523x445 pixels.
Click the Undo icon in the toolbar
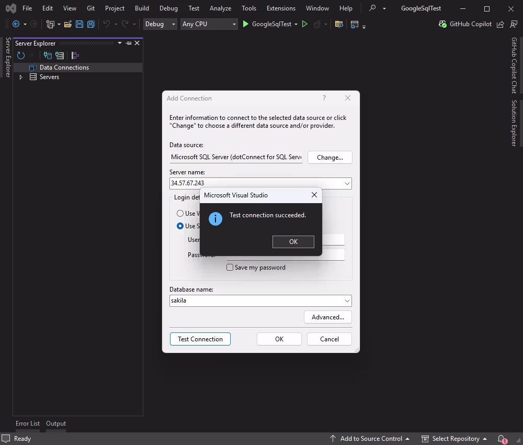[108, 24]
